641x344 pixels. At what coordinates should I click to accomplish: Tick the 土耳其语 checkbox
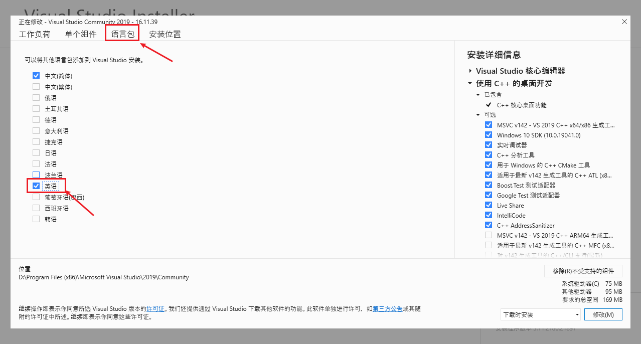pos(36,109)
